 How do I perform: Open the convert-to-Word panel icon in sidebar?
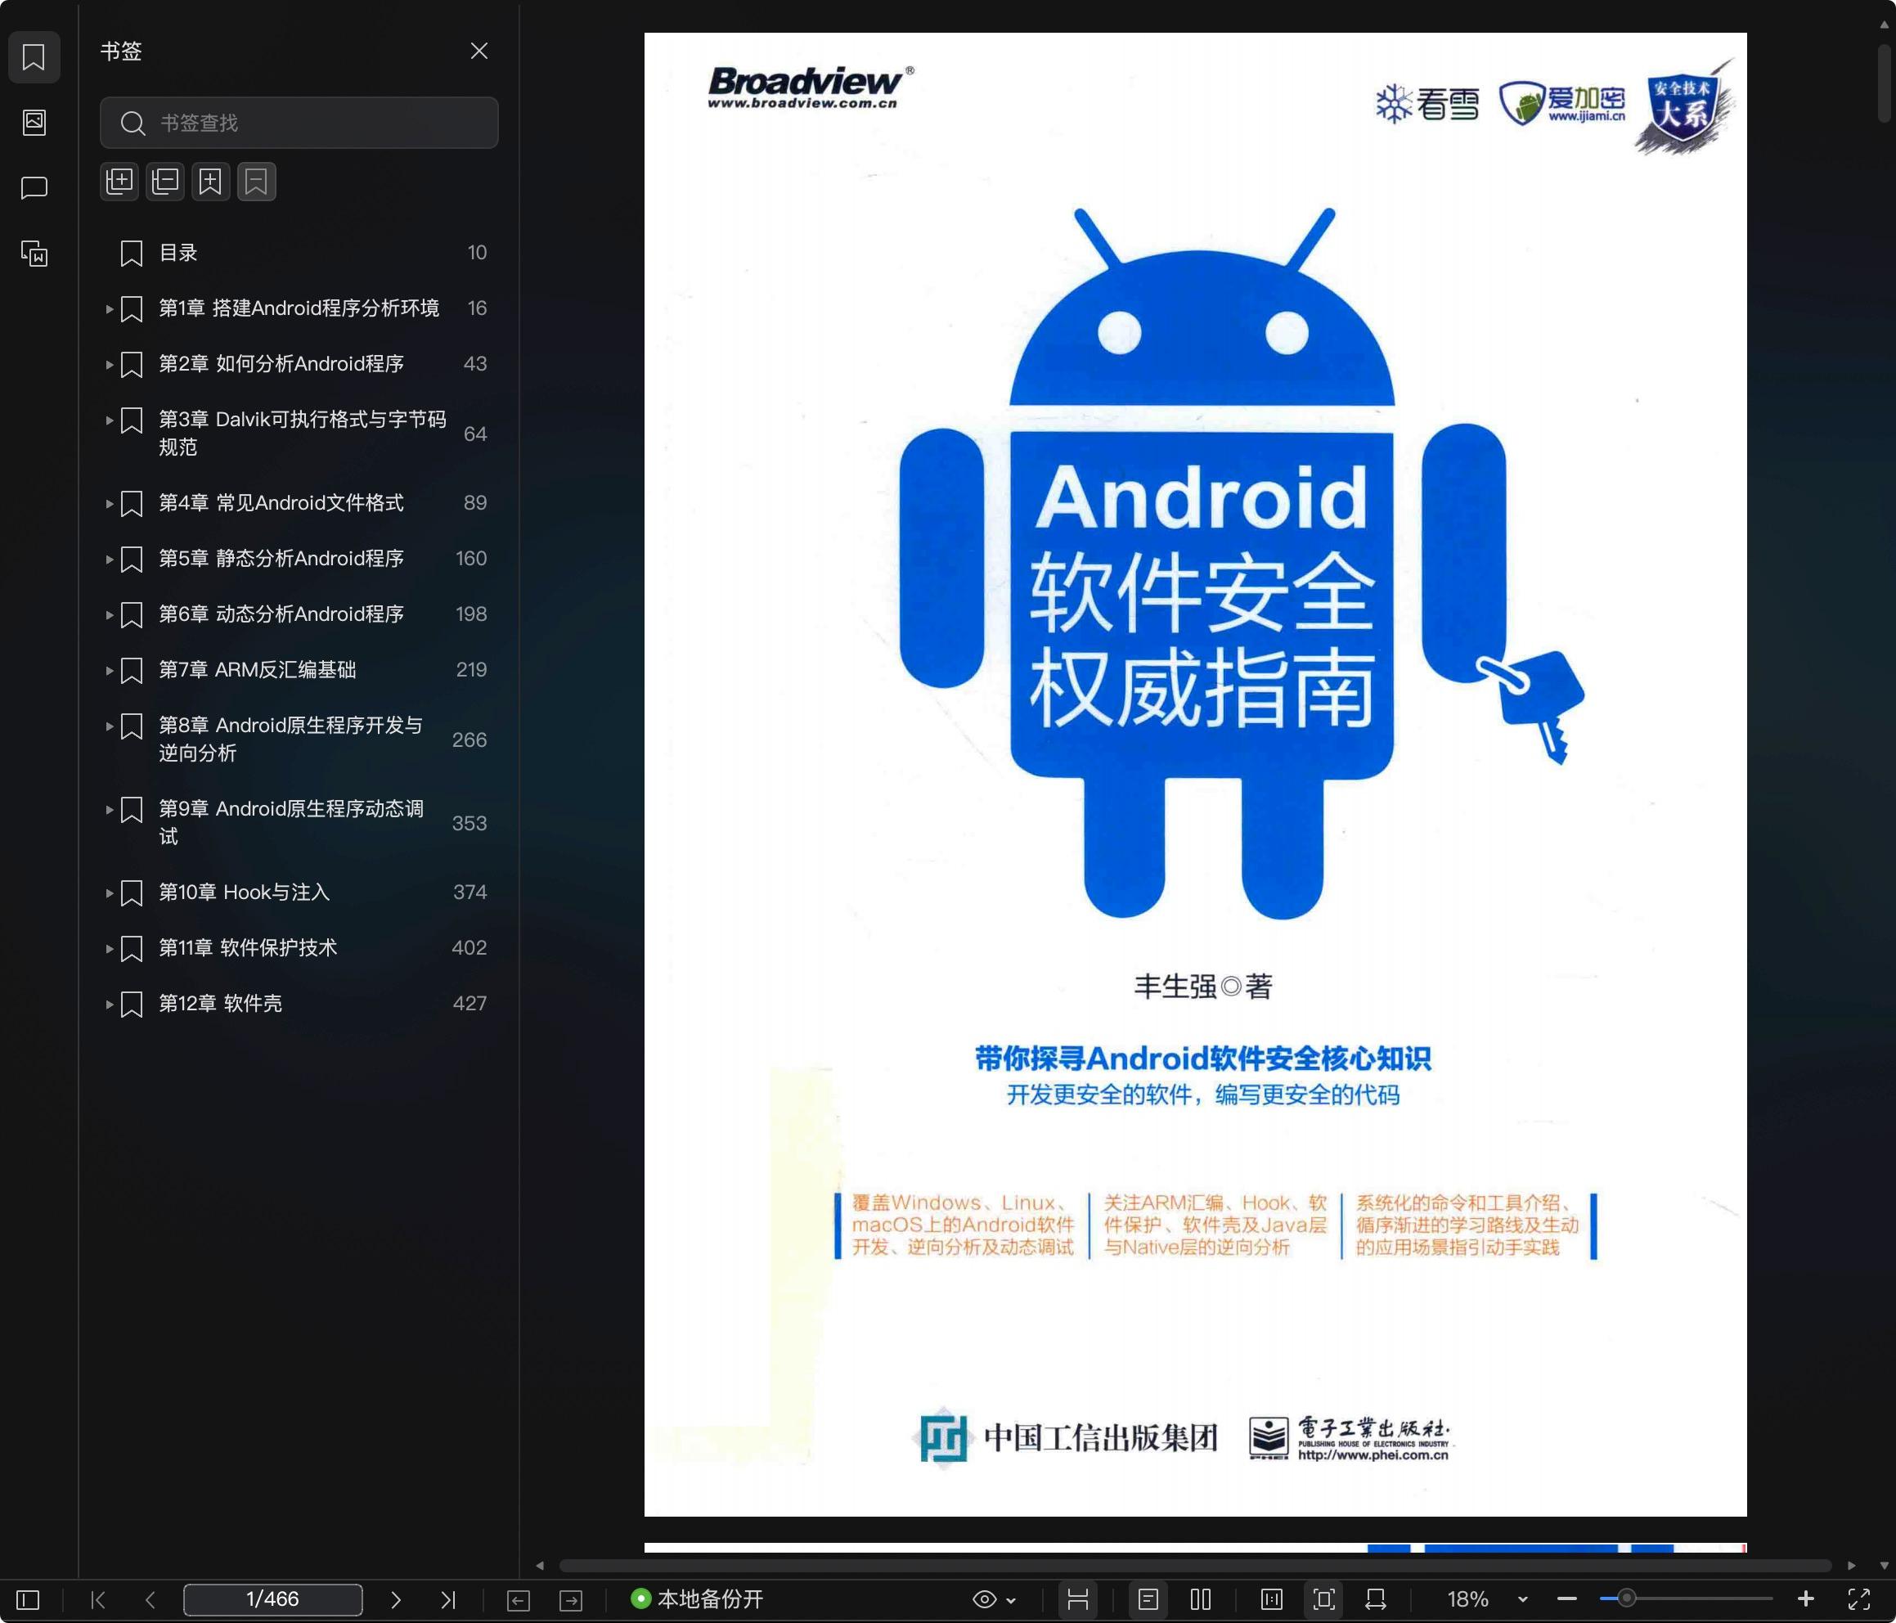pyautogui.click(x=34, y=254)
